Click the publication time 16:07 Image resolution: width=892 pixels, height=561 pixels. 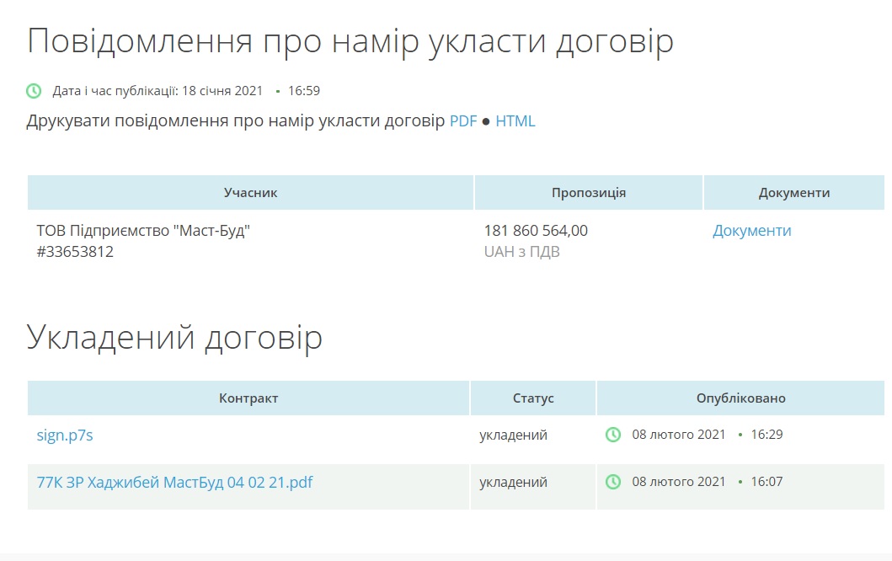766,482
